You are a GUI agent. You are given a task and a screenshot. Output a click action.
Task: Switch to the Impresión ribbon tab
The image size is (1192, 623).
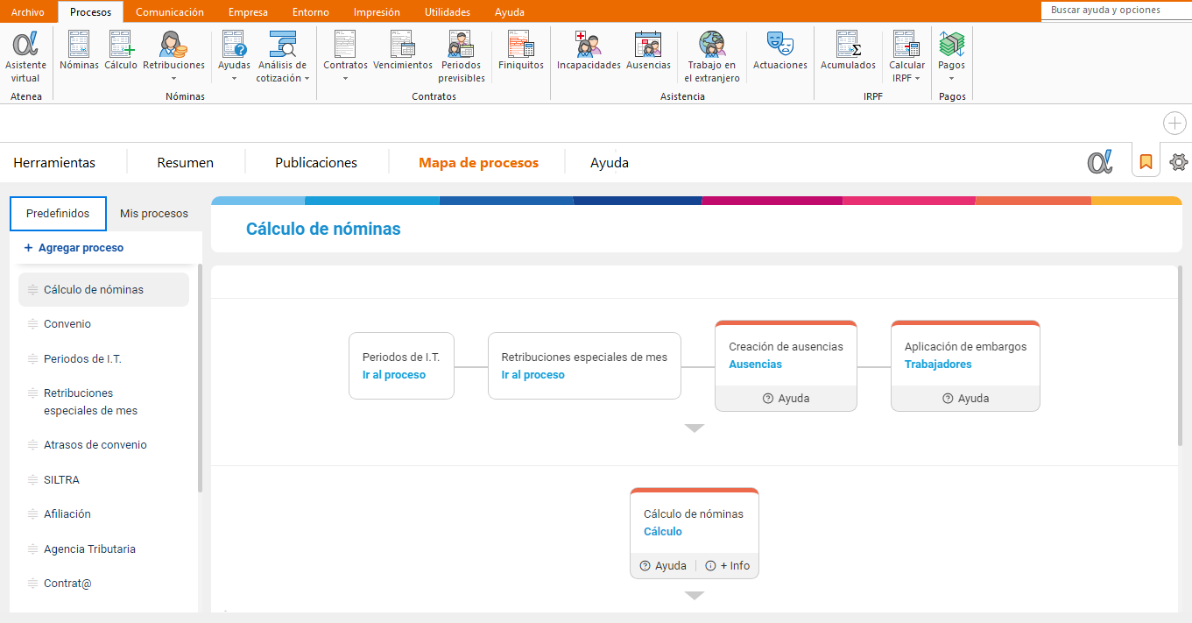[377, 12]
